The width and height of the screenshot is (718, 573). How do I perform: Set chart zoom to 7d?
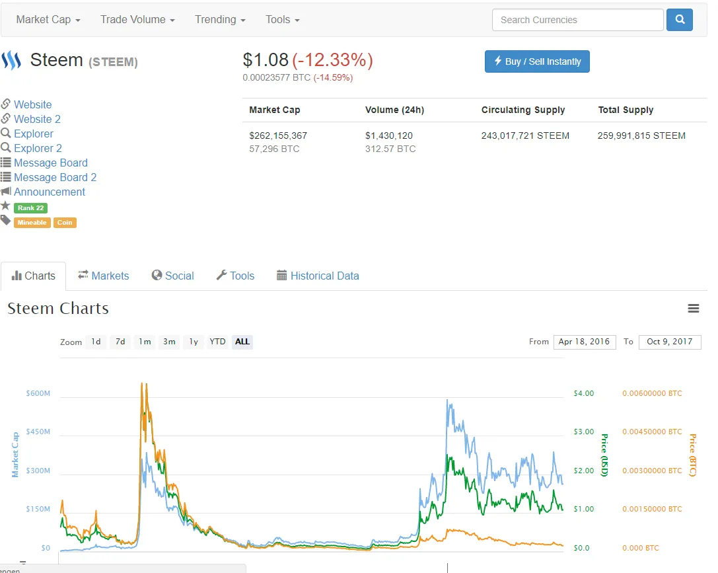click(120, 342)
